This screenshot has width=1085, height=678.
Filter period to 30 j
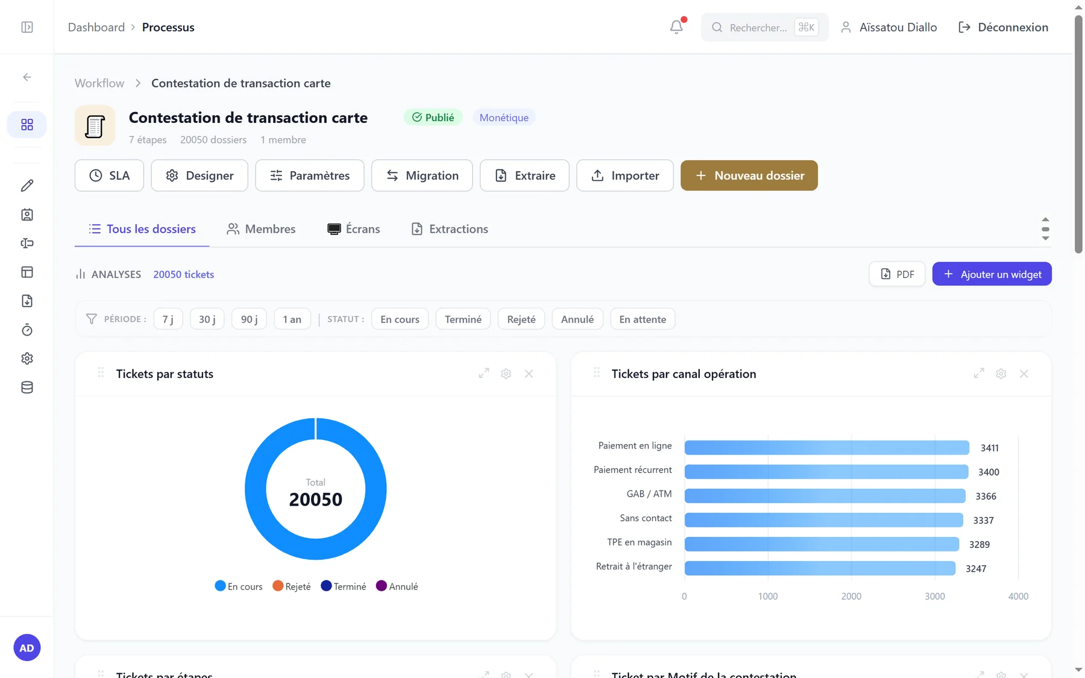(207, 319)
